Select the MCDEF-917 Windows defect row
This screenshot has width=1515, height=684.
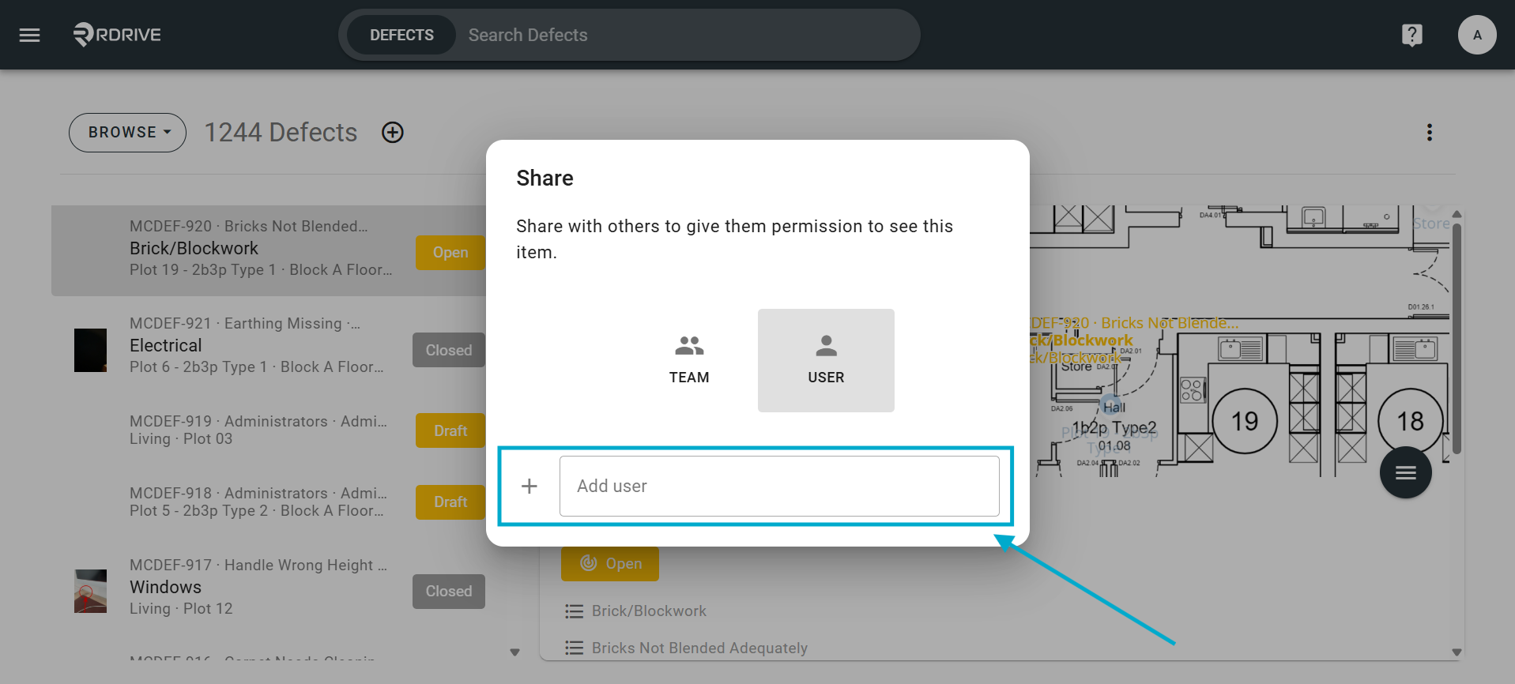pyautogui.click(x=269, y=588)
